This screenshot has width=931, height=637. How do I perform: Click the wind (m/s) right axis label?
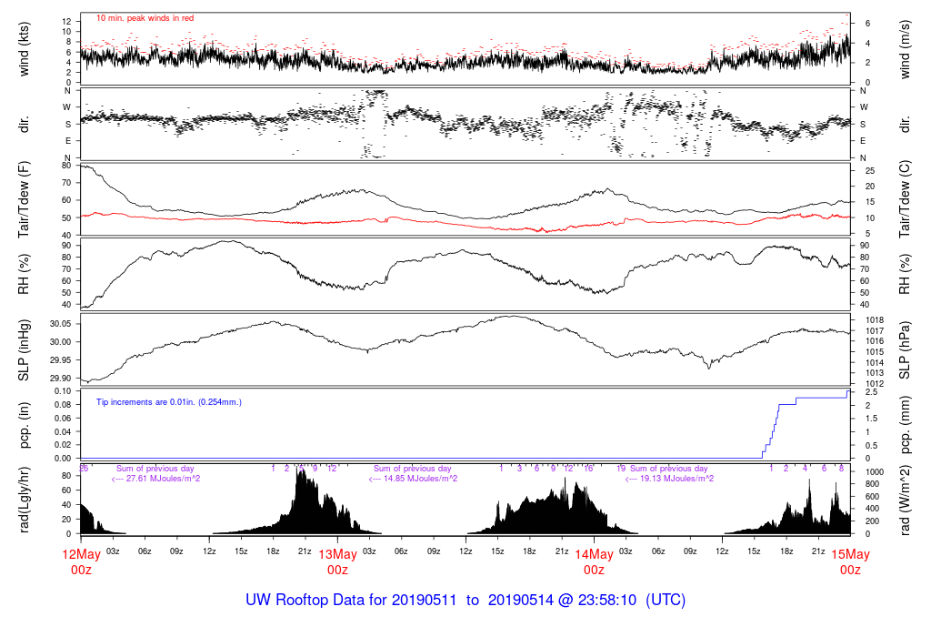coord(905,49)
